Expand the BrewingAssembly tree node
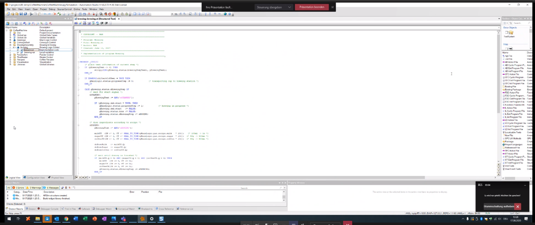Screen dimensions: 535x225 (x=11, y=45)
